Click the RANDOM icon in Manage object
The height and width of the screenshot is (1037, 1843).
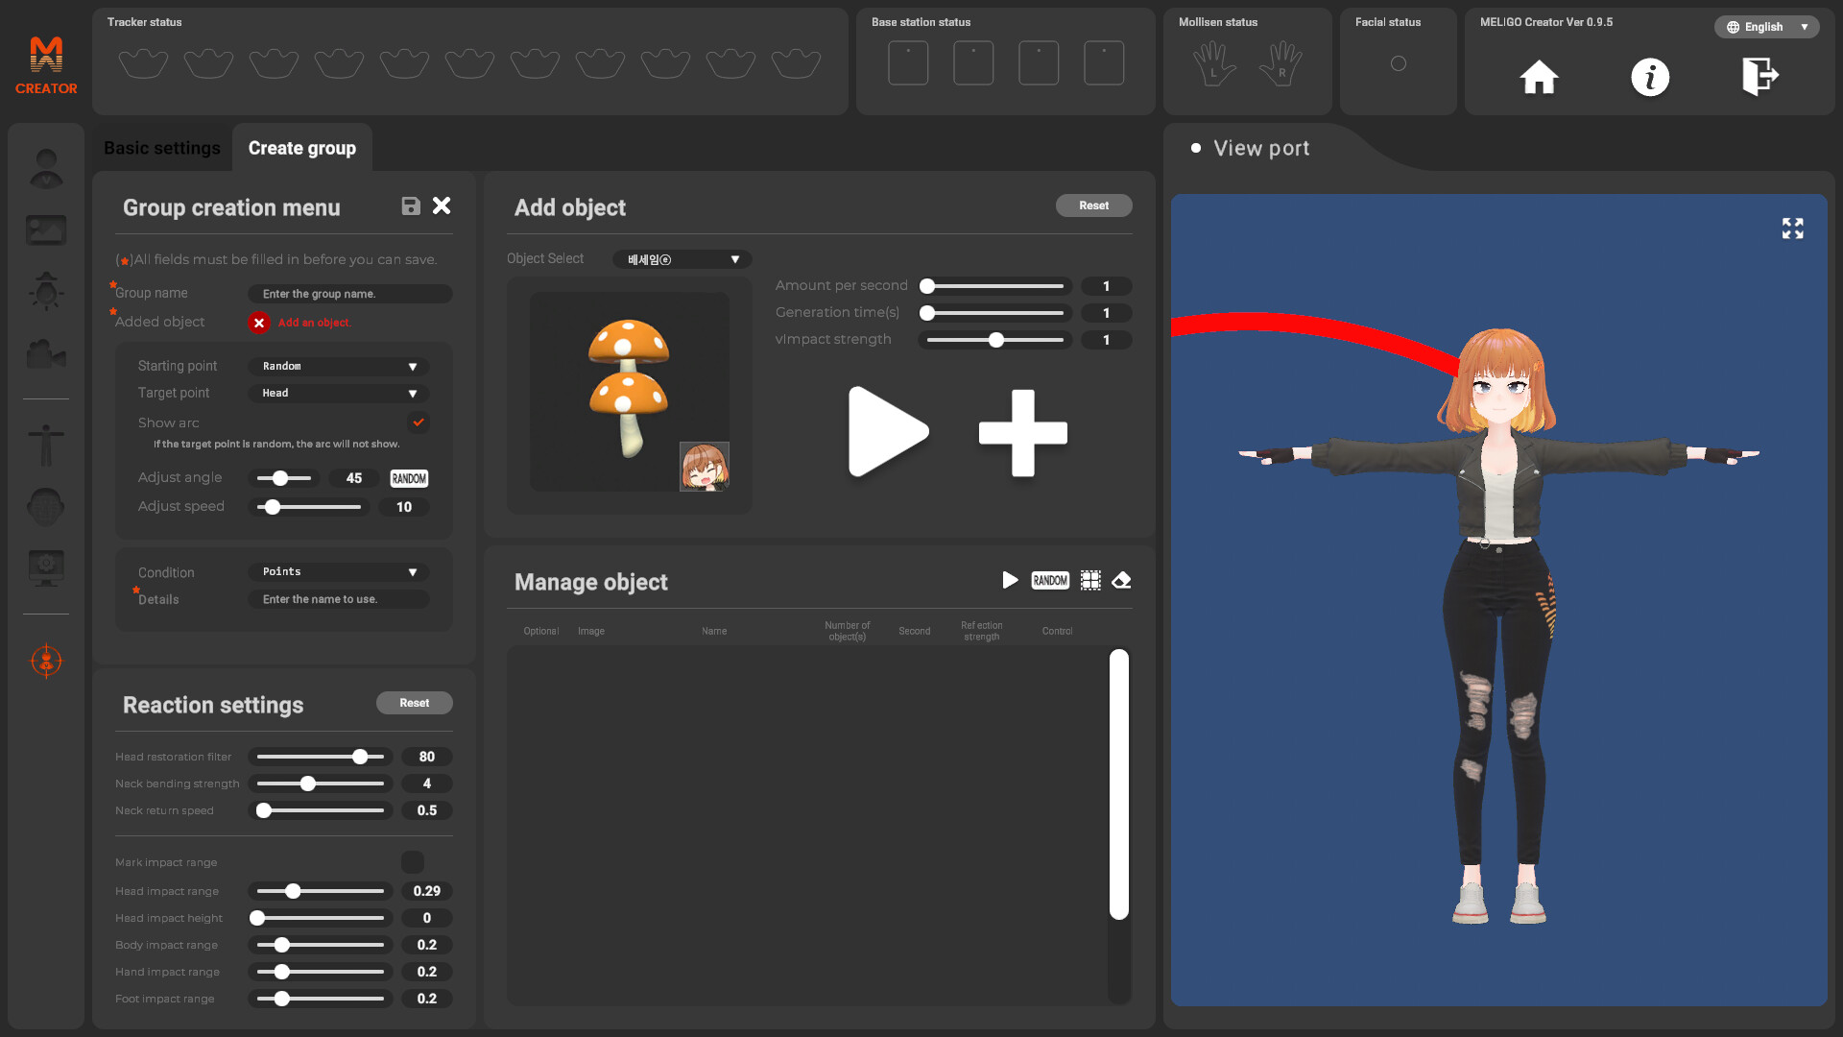1050,580
